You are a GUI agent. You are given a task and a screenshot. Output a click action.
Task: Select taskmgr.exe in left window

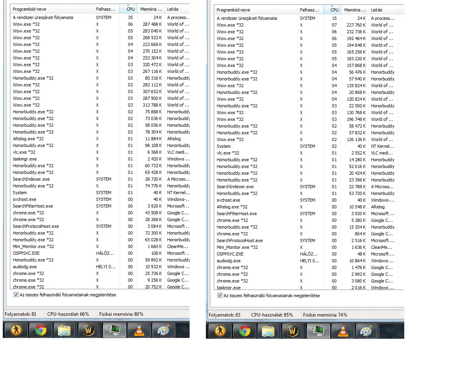pos(100,159)
